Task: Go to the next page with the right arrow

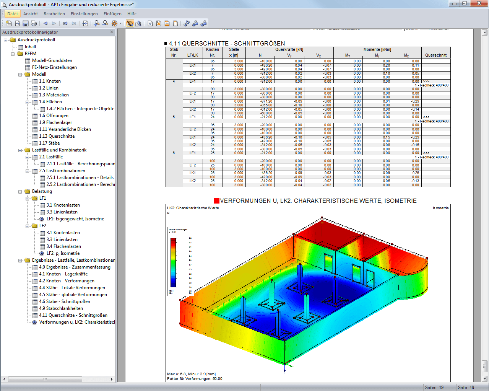Action: tap(54, 23)
